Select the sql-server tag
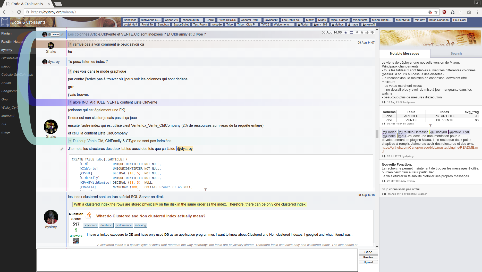The height and width of the screenshot is (272, 482). (x=91, y=225)
